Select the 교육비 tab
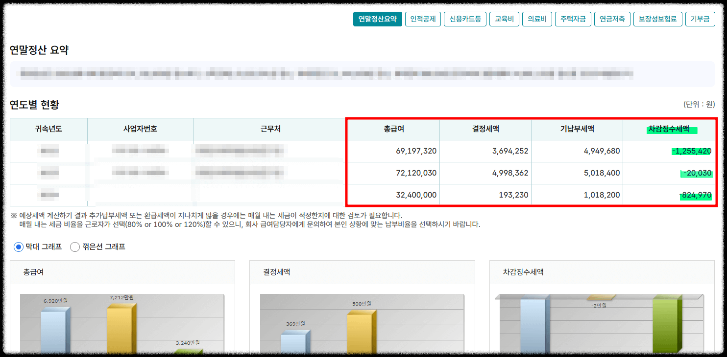 click(504, 19)
